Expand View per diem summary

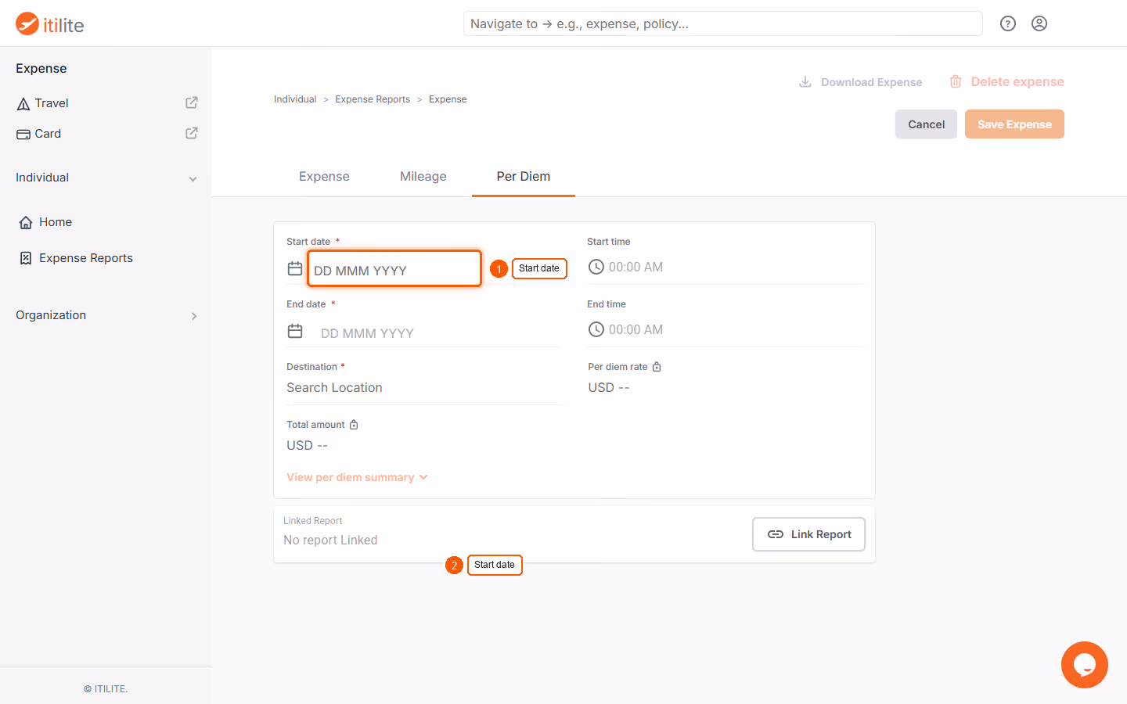tap(357, 477)
